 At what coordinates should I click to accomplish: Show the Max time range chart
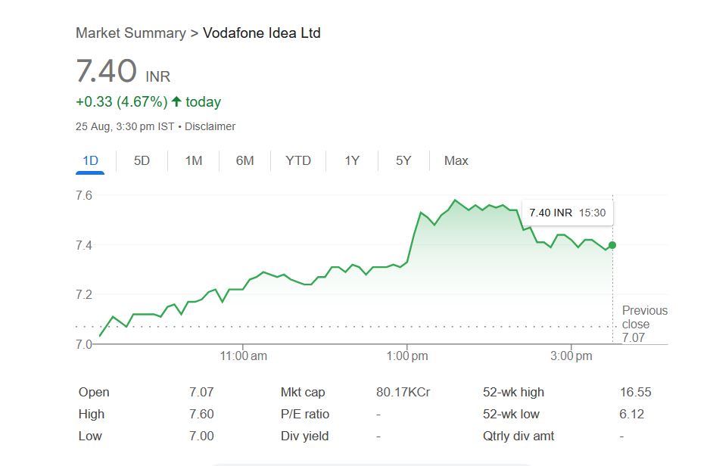(x=456, y=160)
